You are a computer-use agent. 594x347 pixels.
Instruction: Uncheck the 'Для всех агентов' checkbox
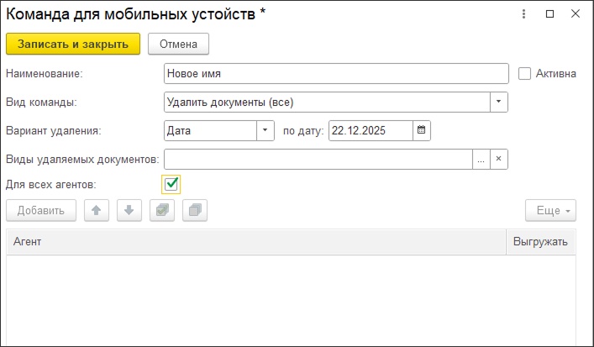point(171,183)
